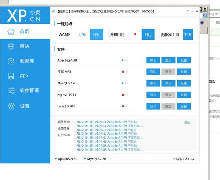Click the gear settings icon
220x180 pixels.
tap(11, 106)
